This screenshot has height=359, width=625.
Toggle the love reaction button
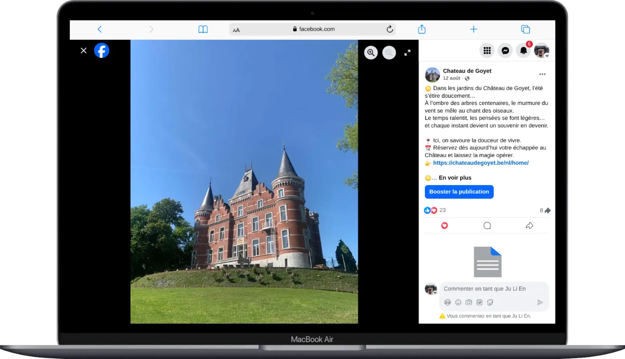pyautogui.click(x=444, y=225)
